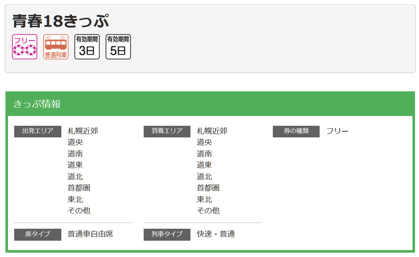Screen dimensions: 419x257
Task: Click the 到着エリア label badge
Action: tap(167, 131)
